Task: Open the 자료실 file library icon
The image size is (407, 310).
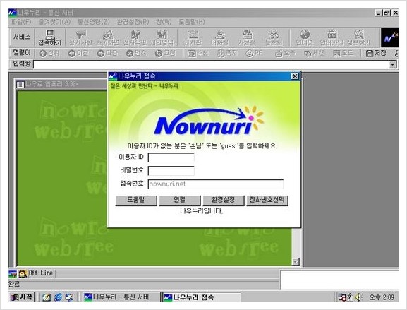Action: (247, 37)
